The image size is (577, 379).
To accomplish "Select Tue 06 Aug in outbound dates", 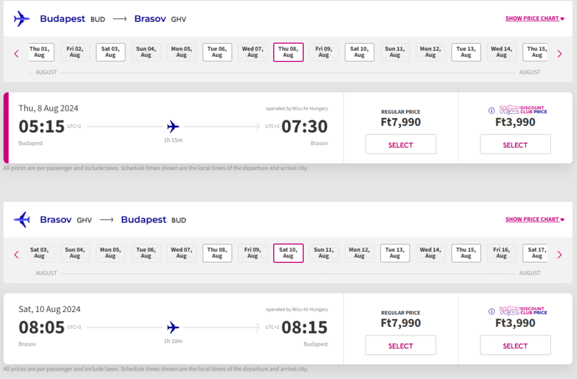I will click(217, 52).
